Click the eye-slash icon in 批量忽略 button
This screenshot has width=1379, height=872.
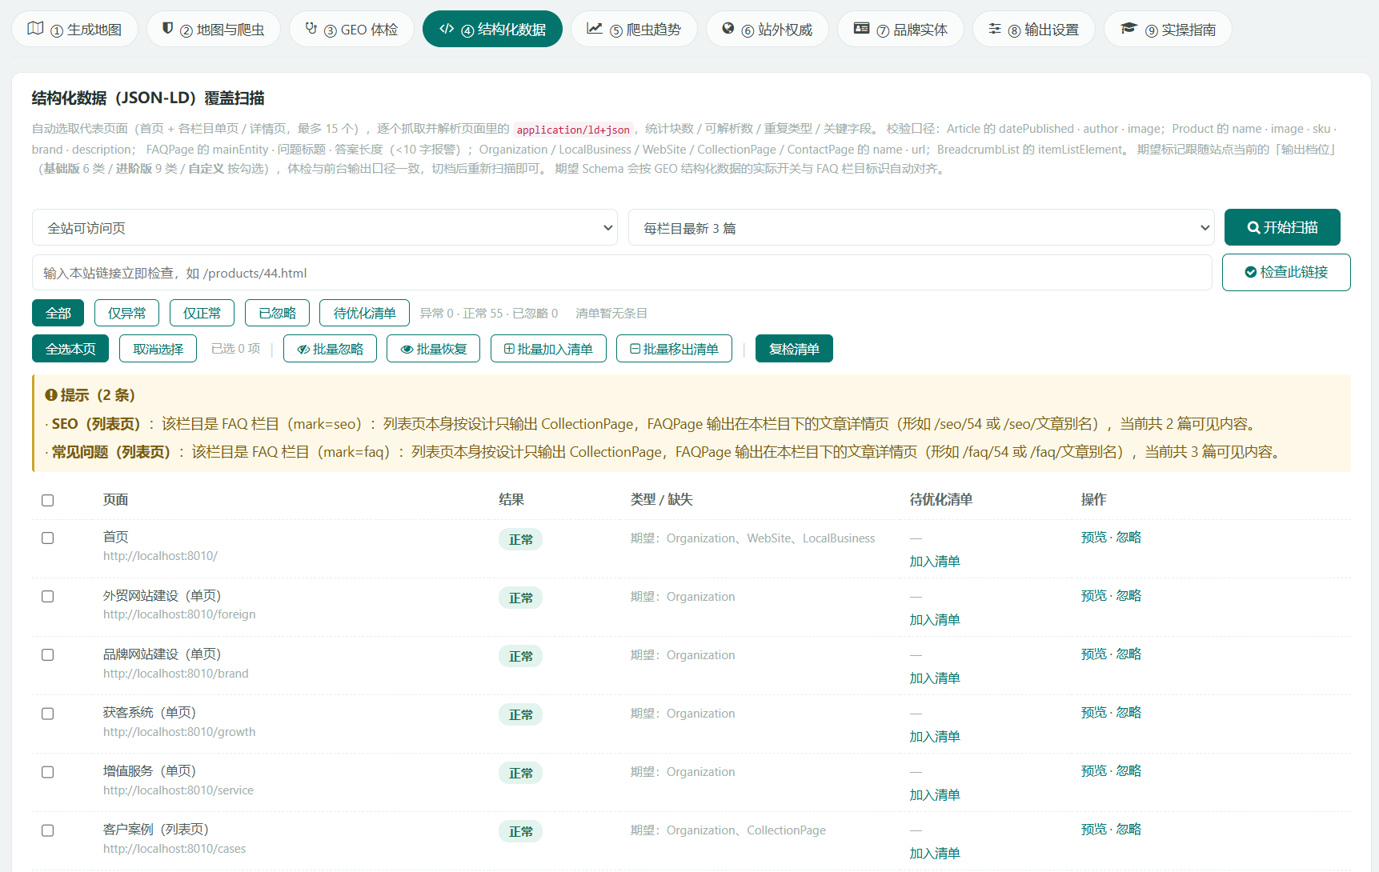pos(303,350)
